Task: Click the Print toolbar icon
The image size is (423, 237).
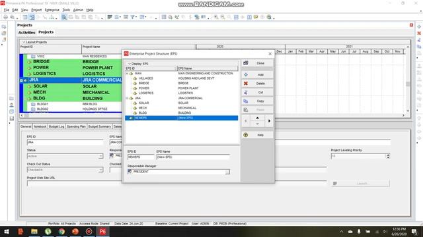Action: click(5, 17)
